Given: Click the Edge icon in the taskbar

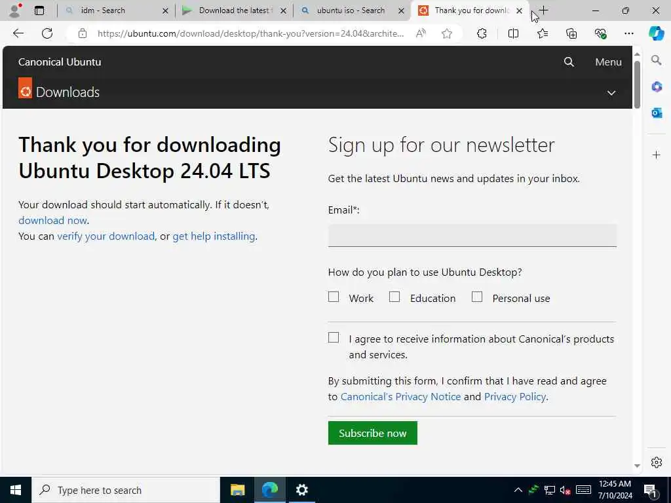Looking at the screenshot, I should [x=269, y=490].
